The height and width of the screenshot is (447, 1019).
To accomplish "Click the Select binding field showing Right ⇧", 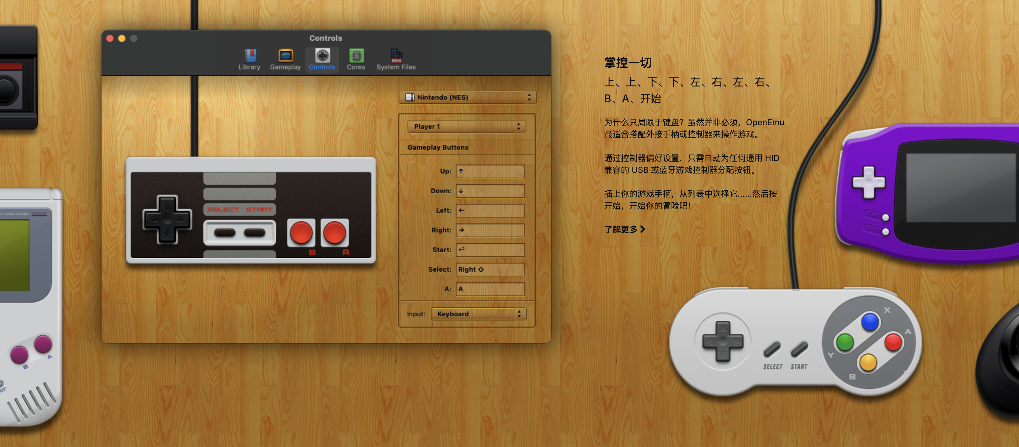I will pyautogui.click(x=490, y=269).
